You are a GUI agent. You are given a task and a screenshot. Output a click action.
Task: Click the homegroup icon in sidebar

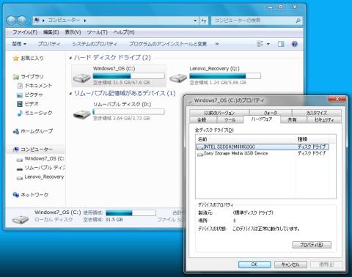(x=16, y=131)
